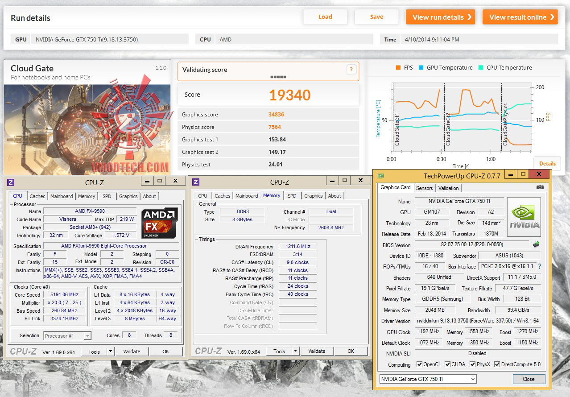
Task: Open the Processor #1 Selection dropdown
Action: tap(68, 335)
